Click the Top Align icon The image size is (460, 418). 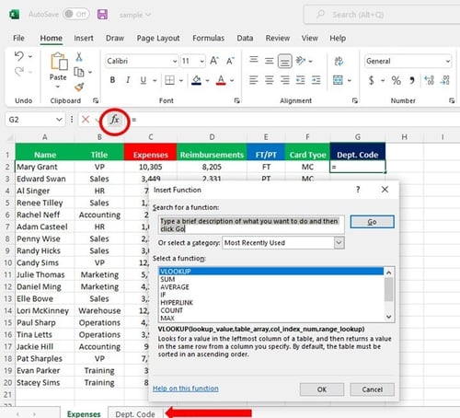[x=254, y=60]
